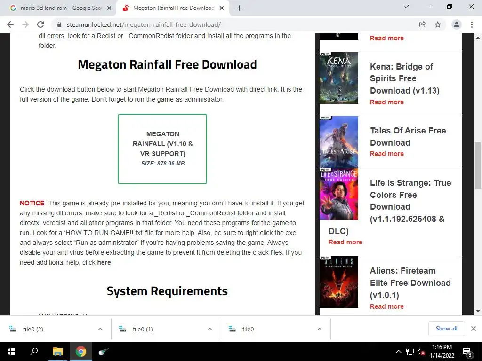The height and width of the screenshot is (361, 482).
Task: Click the taskbar clock and date
Action: [x=442, y=352]
